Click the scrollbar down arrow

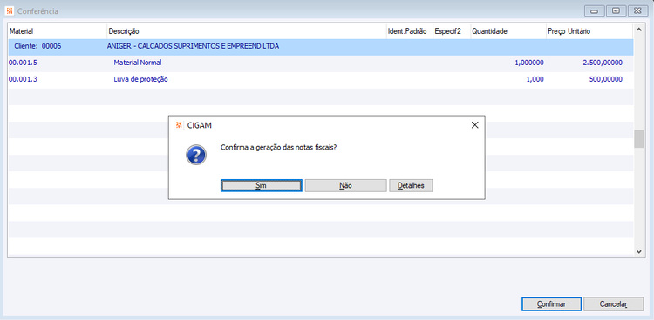click(x=638, y=251)
